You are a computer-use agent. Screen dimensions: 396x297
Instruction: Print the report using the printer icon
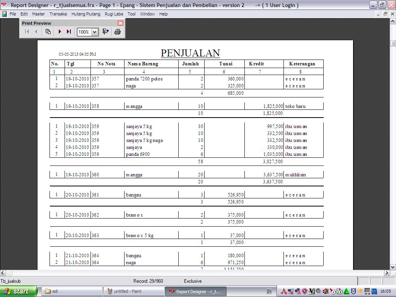118,32
